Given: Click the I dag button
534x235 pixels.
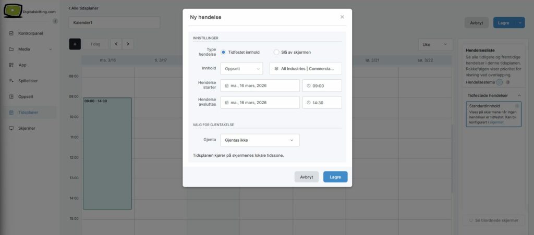Looking at the screenshot, I should click(95, 44).
